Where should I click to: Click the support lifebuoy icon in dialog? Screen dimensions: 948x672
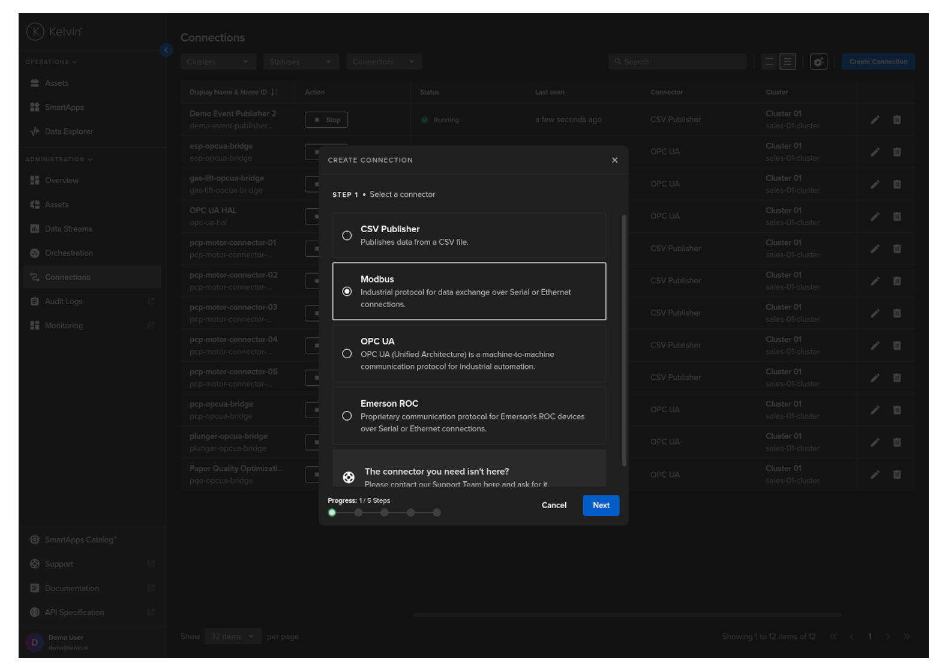[349, 477]
